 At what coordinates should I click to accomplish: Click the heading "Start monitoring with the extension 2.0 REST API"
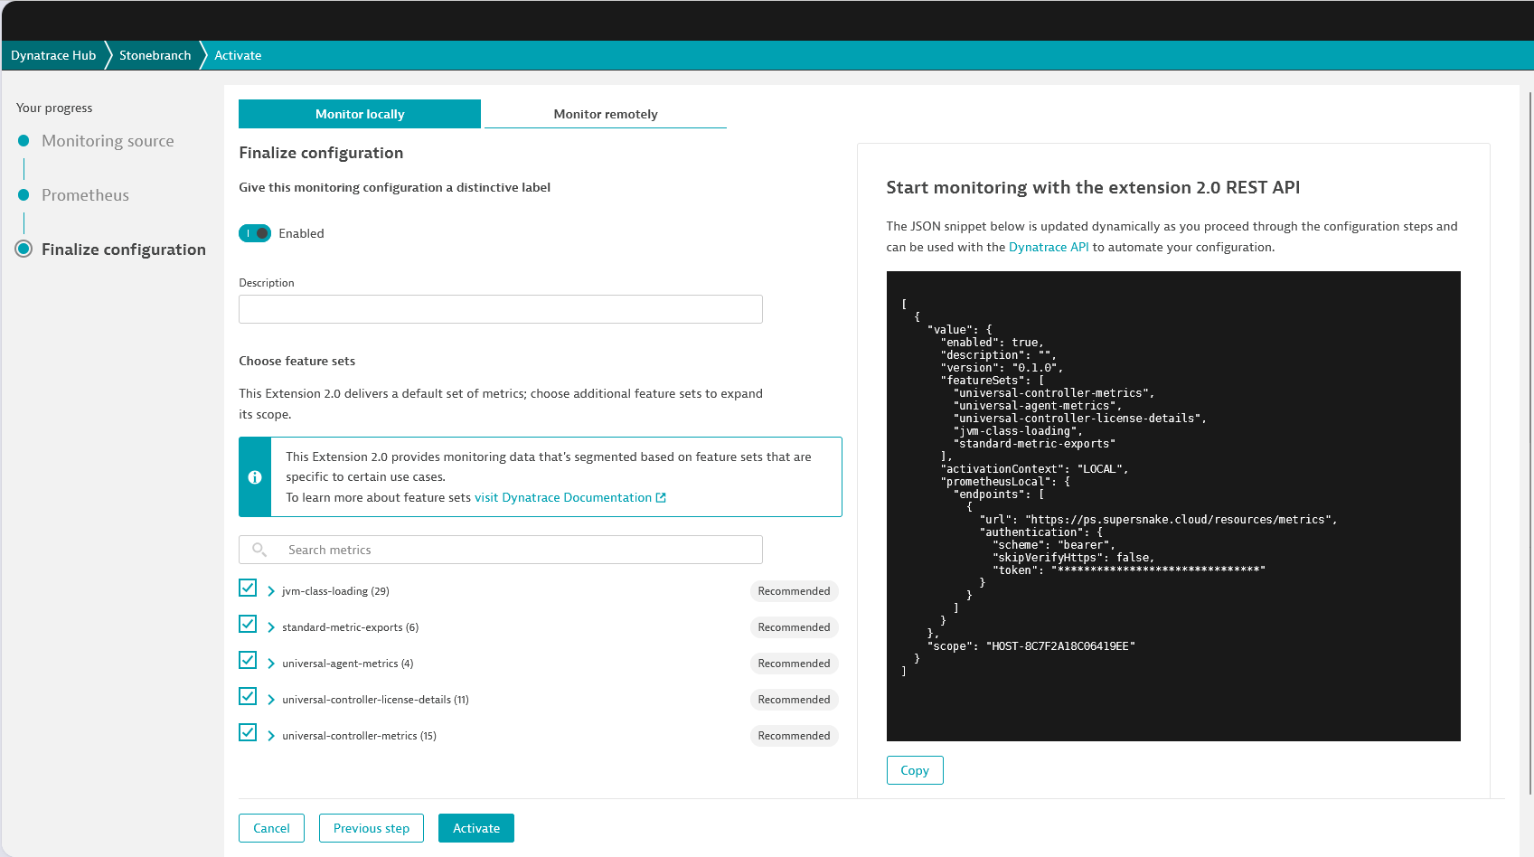coord(1093,188)
